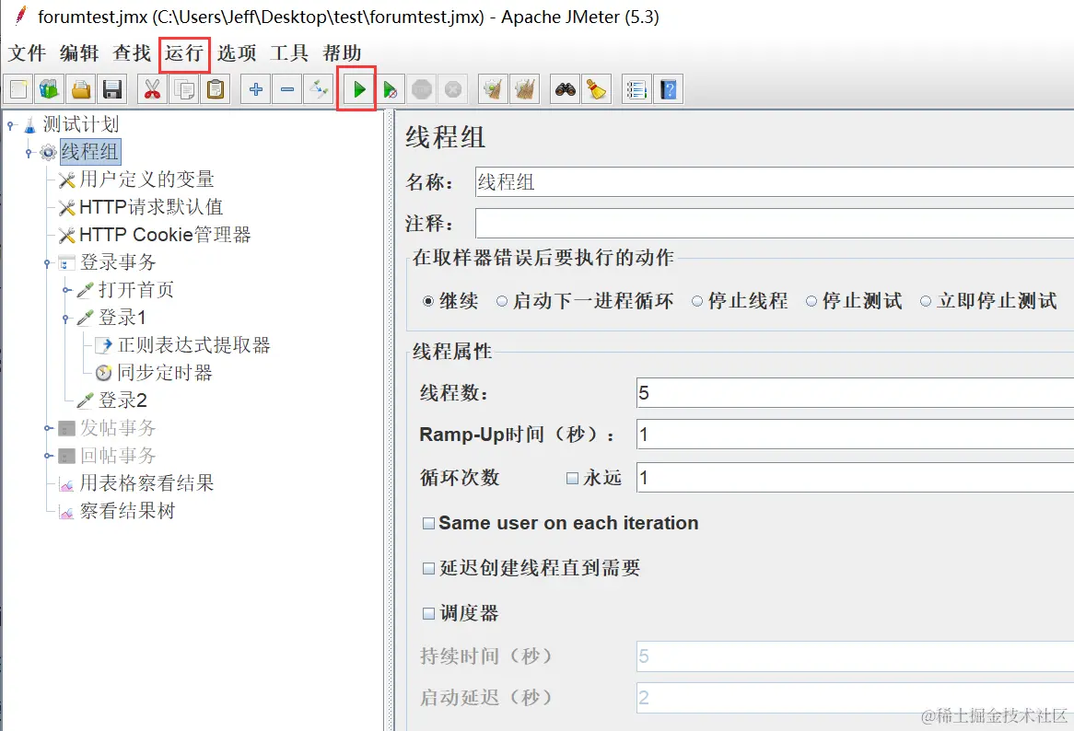Screen dimensions: 1074x731
Task: Click the Copy toolbar icon
Action: 183,89
